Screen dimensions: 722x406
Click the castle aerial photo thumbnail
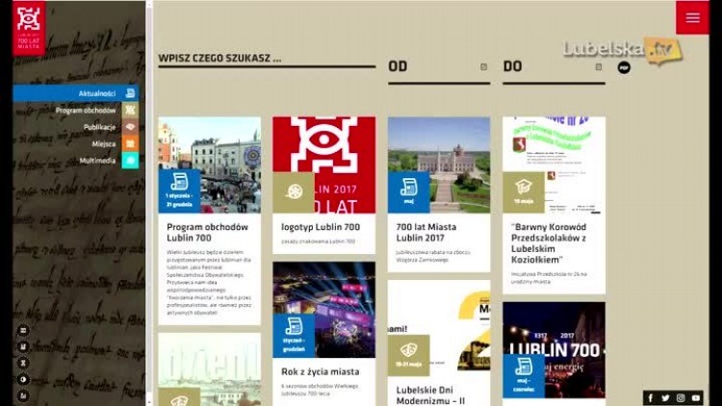[x=439, y=165]
